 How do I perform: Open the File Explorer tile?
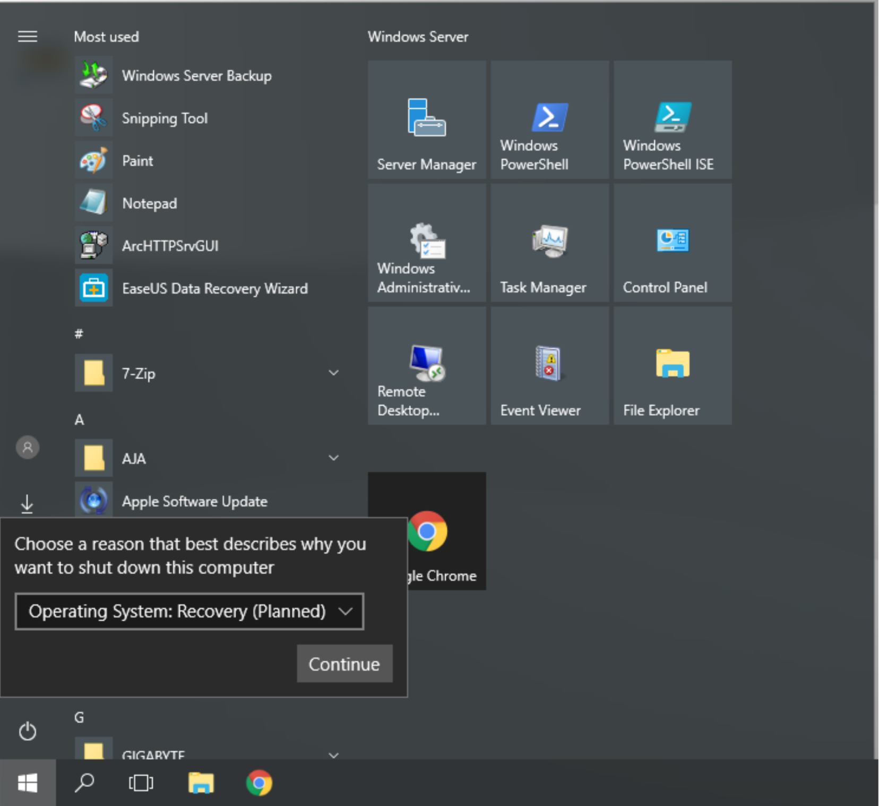tap(673, 366)
